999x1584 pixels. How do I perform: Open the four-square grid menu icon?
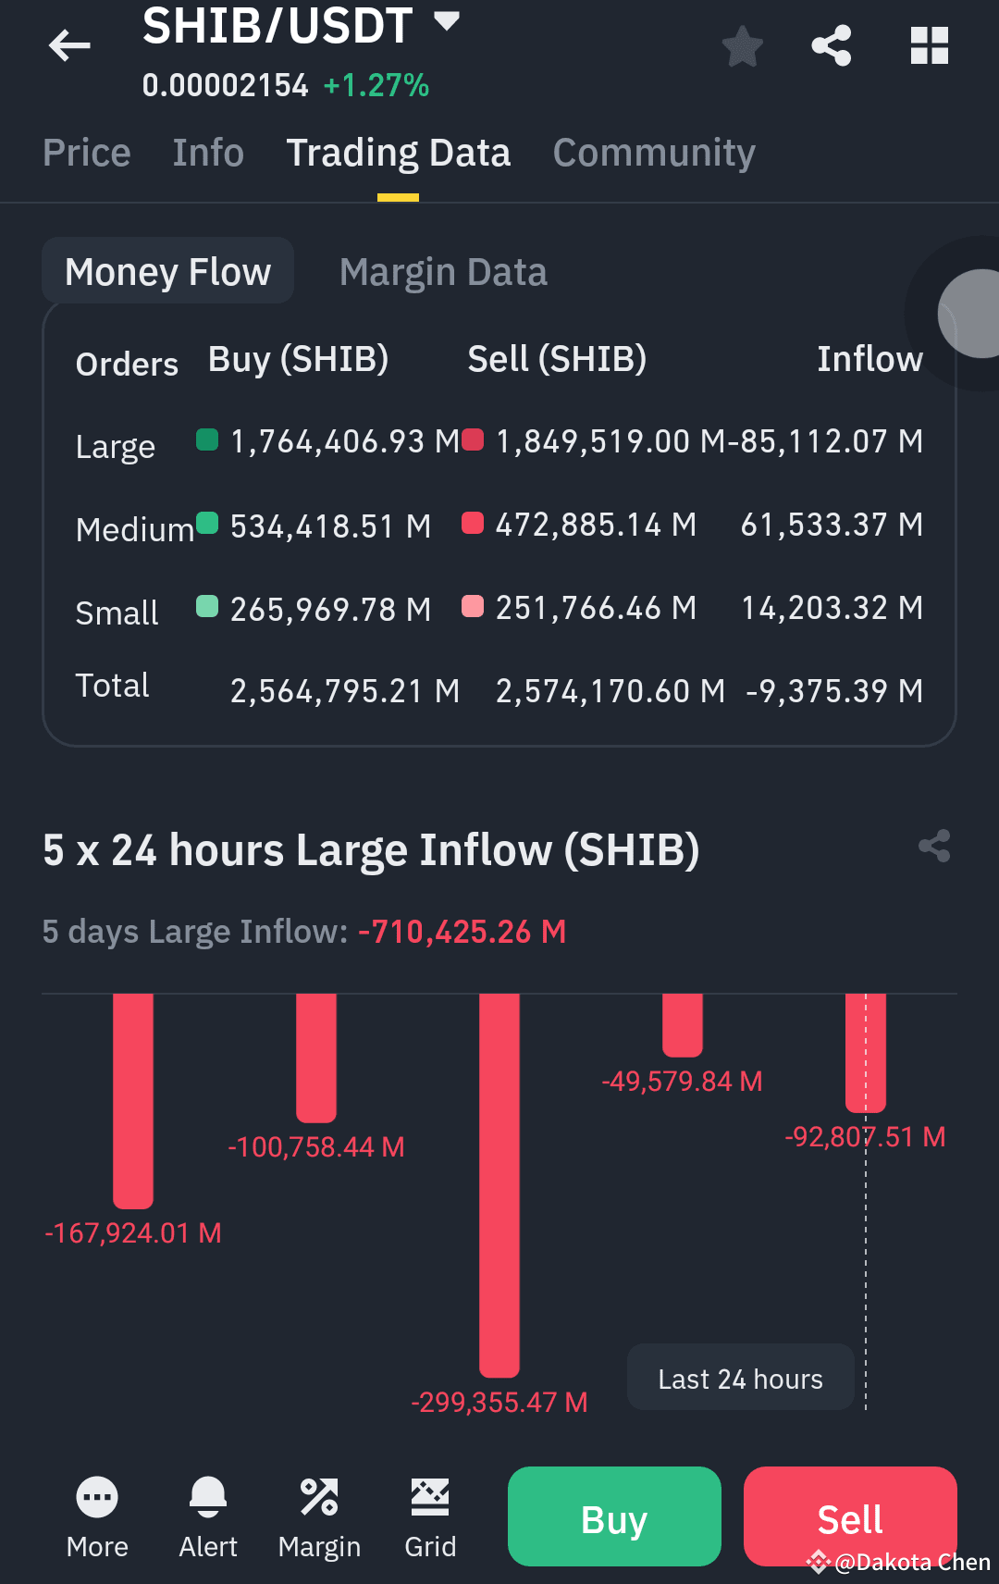[930, 45]
